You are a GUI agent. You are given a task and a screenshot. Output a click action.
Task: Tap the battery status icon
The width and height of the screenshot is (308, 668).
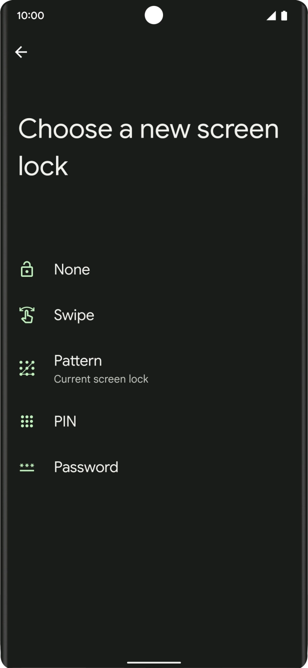[284, 16]
